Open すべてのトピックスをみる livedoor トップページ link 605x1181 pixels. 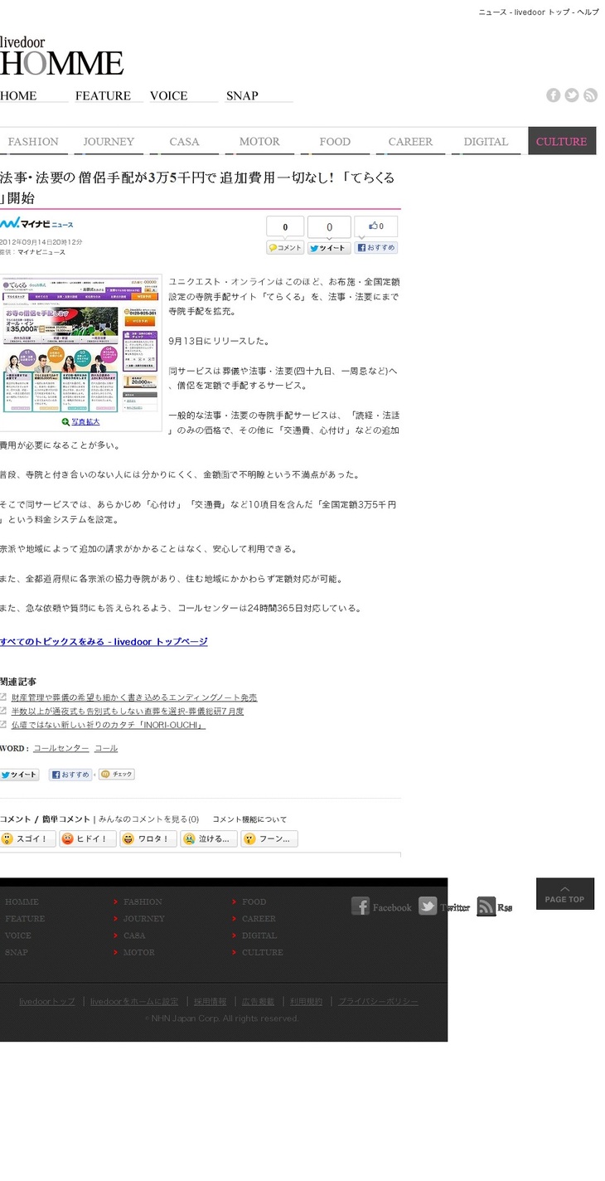(104, 642)
